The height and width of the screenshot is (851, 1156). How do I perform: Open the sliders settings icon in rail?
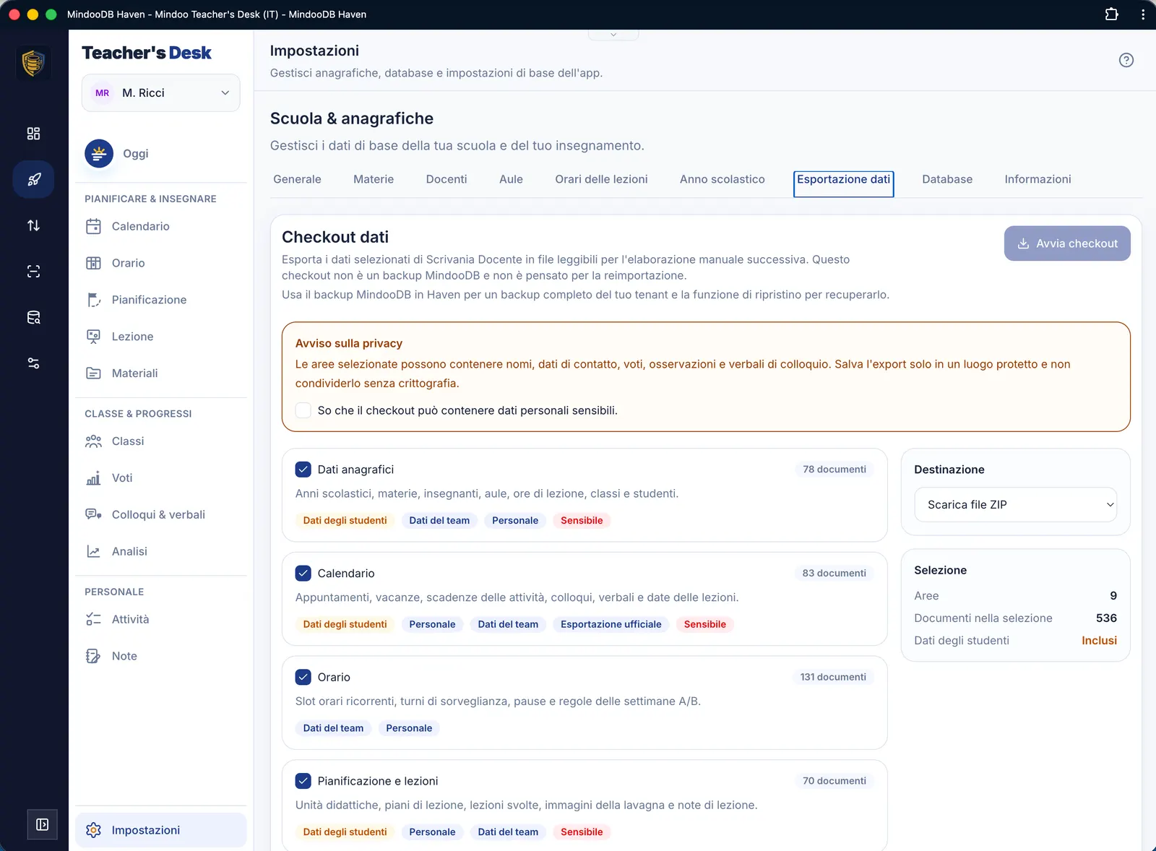(33, 363)
